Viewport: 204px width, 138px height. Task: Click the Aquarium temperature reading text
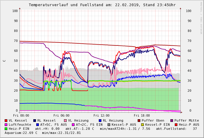pyautogui.click(x=21, y=133)
